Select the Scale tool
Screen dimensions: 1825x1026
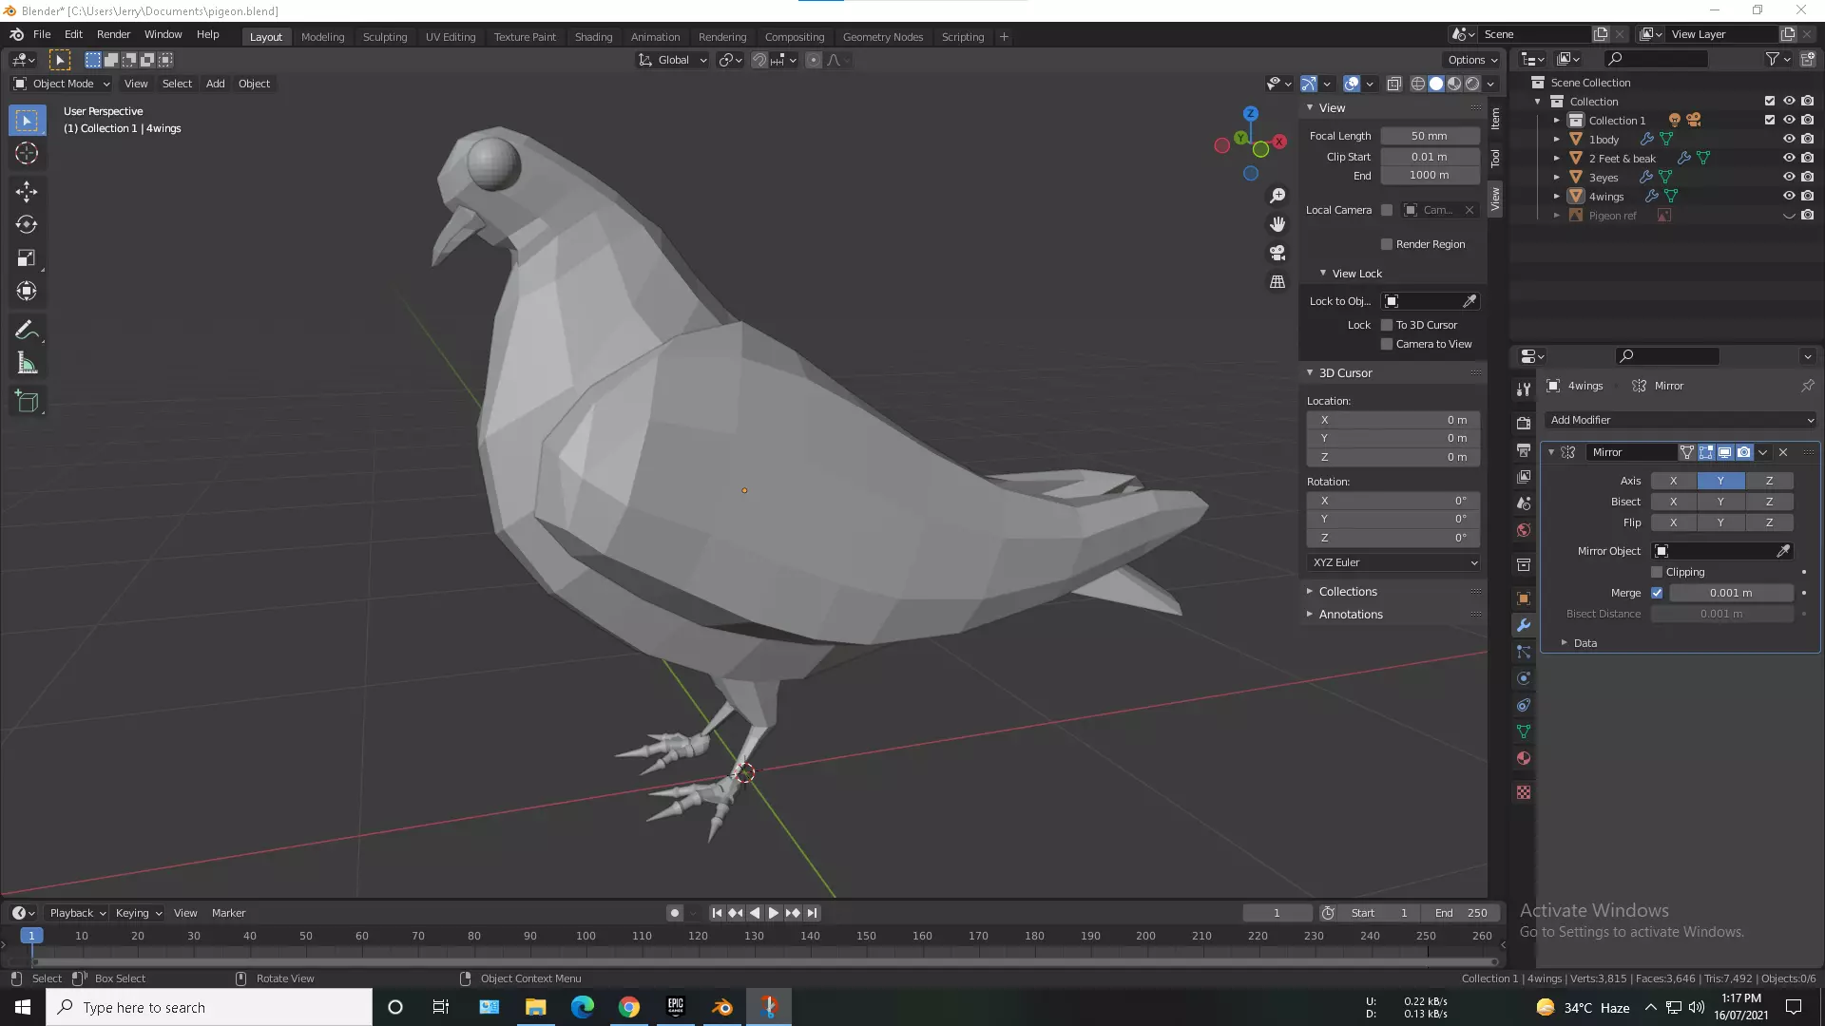pos(27,258)
